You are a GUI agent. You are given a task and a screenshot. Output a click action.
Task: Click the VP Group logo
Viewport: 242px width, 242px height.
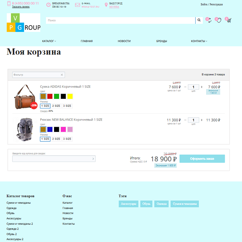coord(23,23)
